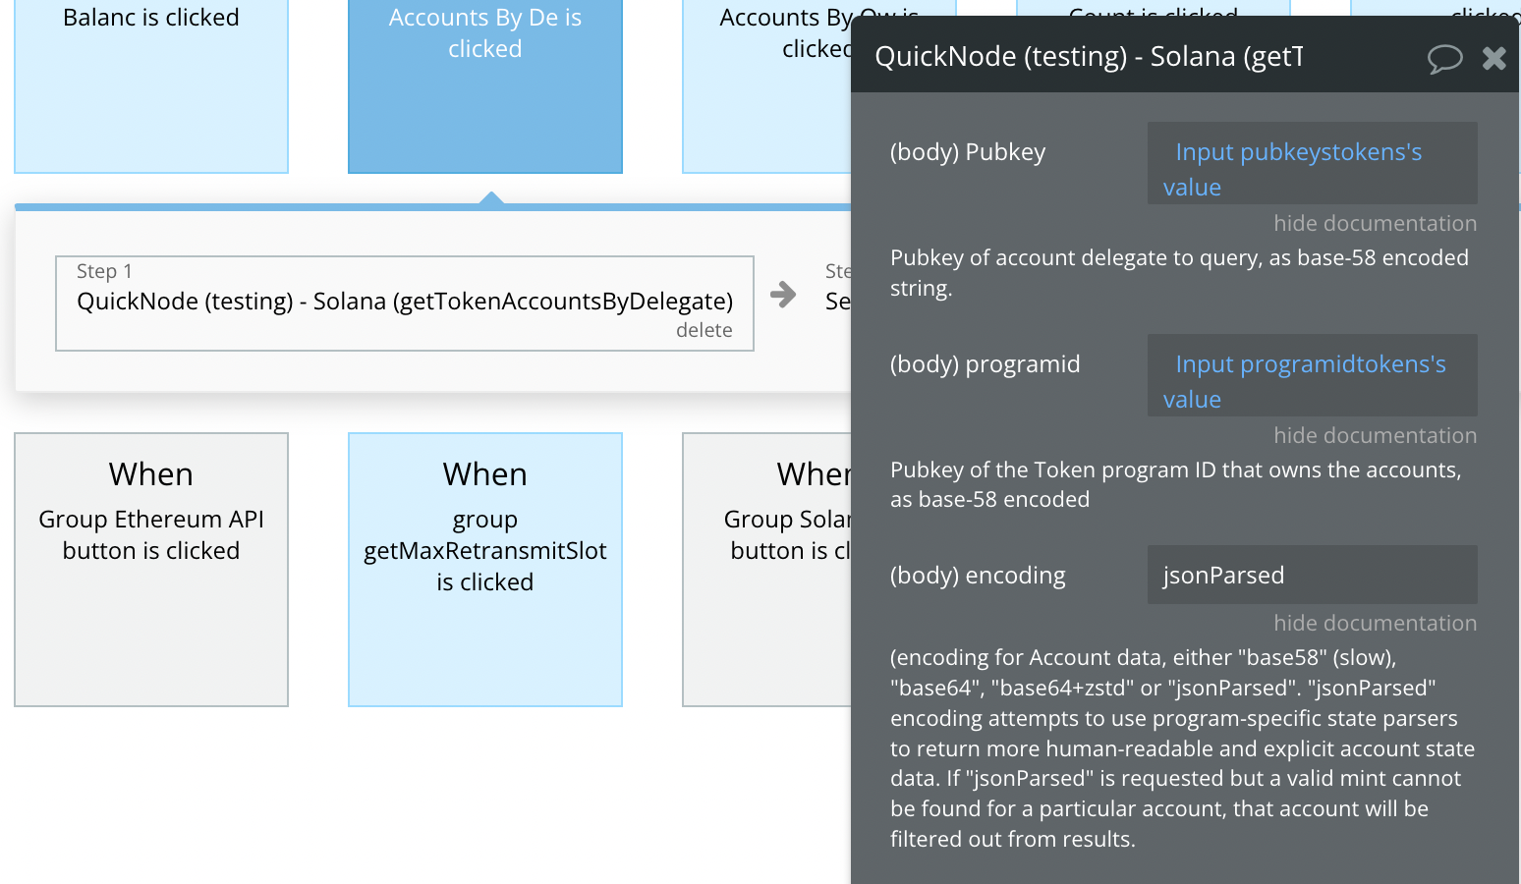
Task: Select the Group Solana button clicked event
Action: click(766, 570)
